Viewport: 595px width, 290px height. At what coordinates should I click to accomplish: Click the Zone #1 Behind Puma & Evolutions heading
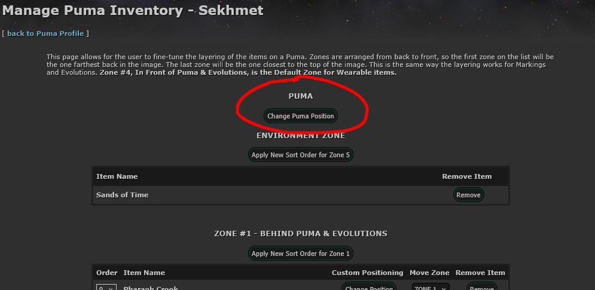301,234
